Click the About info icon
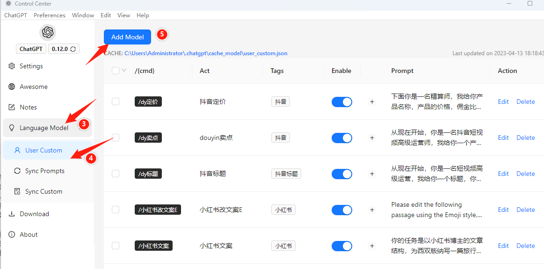This screenshot has width=544, height=269. pos(12,234)
